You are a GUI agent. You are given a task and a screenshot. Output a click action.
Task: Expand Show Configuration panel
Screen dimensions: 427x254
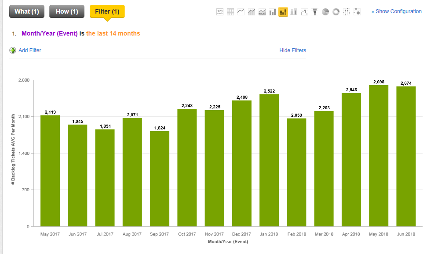[x=396, y=11]
